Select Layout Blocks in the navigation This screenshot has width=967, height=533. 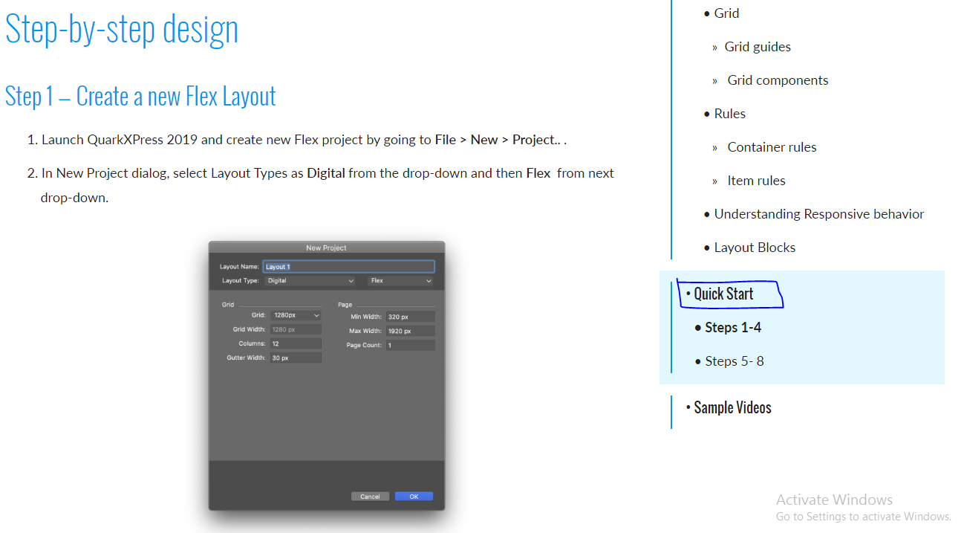point(755,247)
